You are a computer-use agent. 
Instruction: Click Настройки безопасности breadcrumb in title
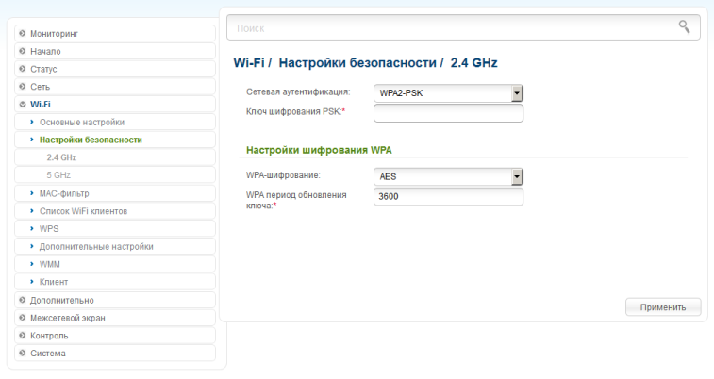(x=357, y=63)
